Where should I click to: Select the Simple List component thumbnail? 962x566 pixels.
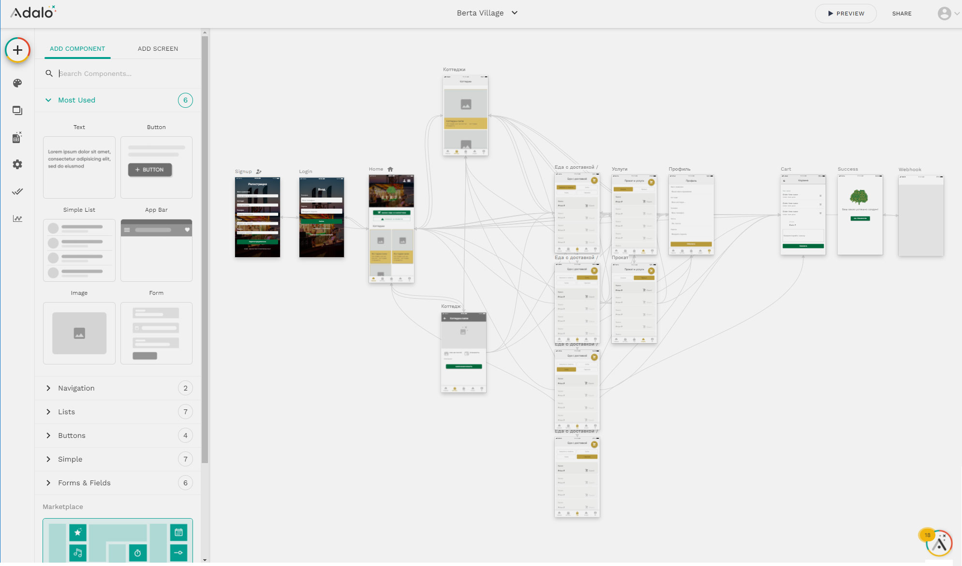(x=79, y=250)
